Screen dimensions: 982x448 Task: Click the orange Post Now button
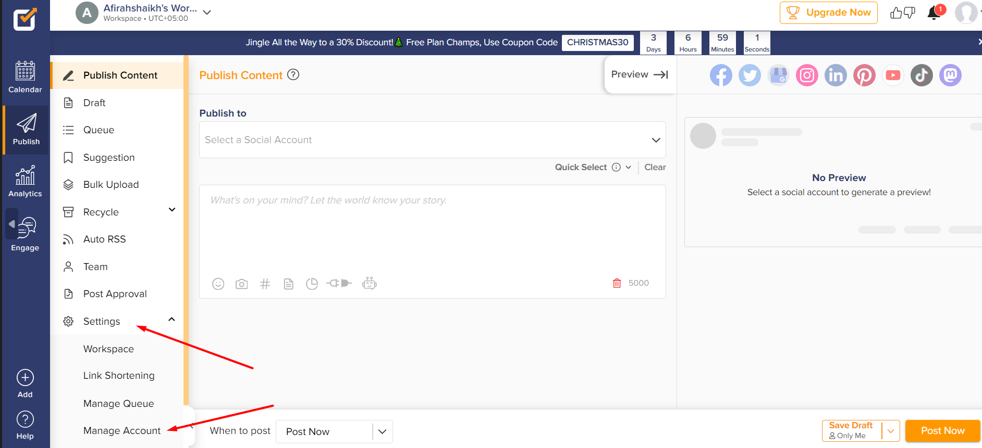[942, 431]
